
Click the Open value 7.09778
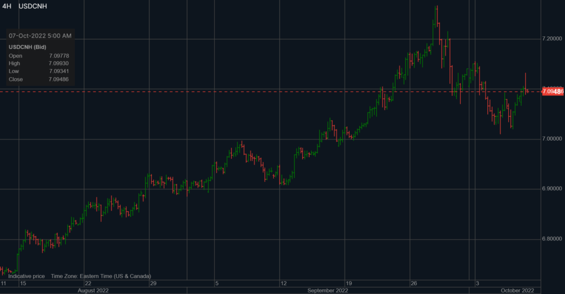pos(58,56)
